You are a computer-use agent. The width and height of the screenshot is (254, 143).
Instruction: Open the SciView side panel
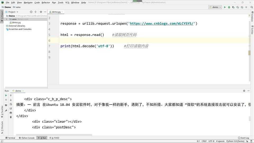(252, 30)
